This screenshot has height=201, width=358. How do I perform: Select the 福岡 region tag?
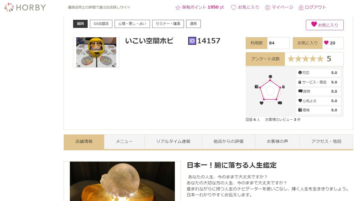80,24
